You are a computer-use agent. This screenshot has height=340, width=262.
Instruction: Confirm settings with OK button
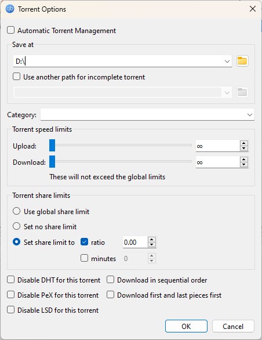186,326
